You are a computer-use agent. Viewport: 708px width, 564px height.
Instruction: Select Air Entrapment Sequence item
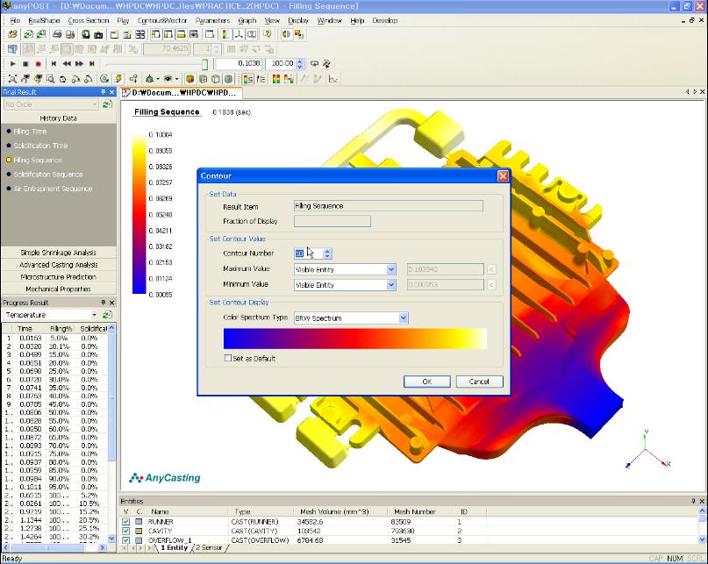53,189
